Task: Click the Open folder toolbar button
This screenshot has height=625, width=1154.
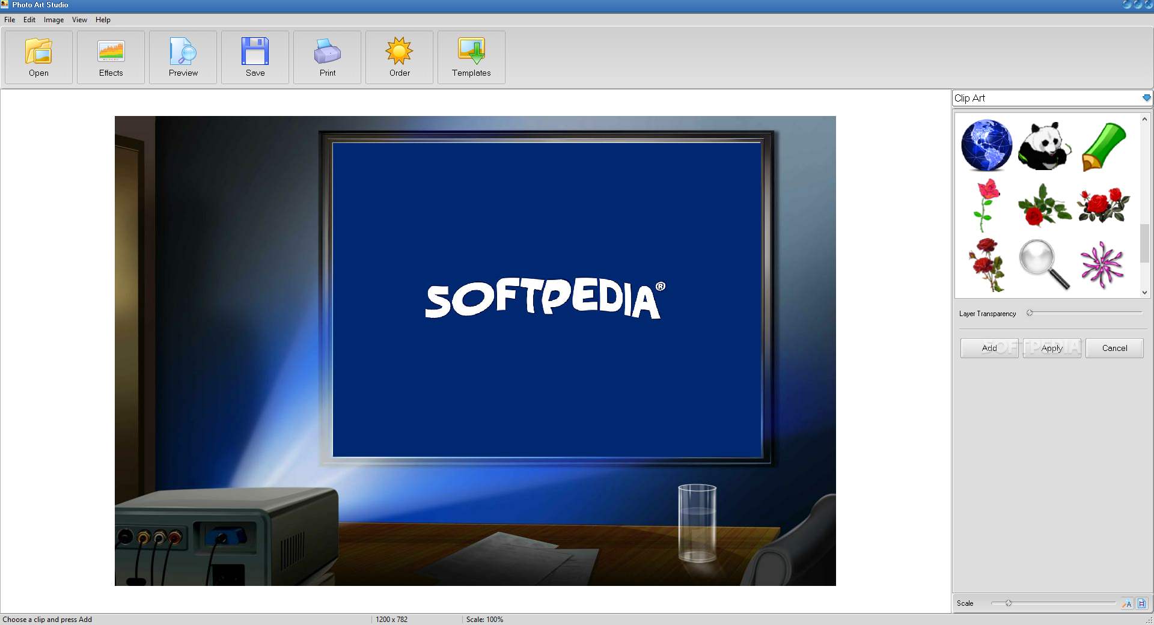Action: [x=38, y=57]
